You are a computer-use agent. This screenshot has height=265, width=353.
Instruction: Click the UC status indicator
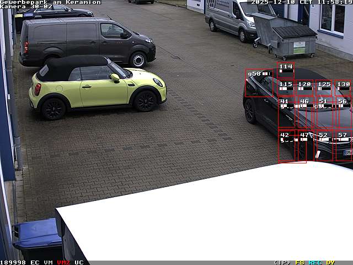[x=79, y=262]
